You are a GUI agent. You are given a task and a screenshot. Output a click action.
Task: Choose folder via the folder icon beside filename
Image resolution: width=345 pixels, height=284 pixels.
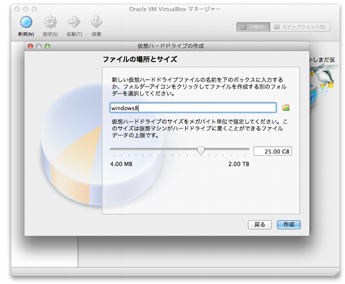(x=286, y=108)
